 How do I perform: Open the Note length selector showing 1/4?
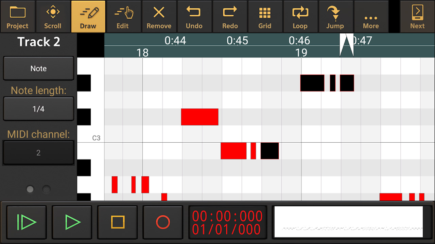tap(38, 109)
